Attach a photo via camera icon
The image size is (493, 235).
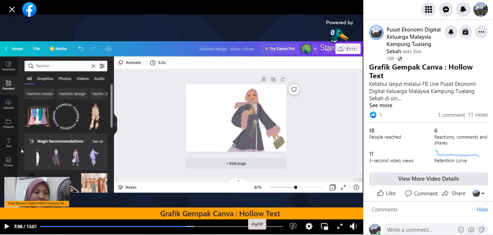point(471,230)
